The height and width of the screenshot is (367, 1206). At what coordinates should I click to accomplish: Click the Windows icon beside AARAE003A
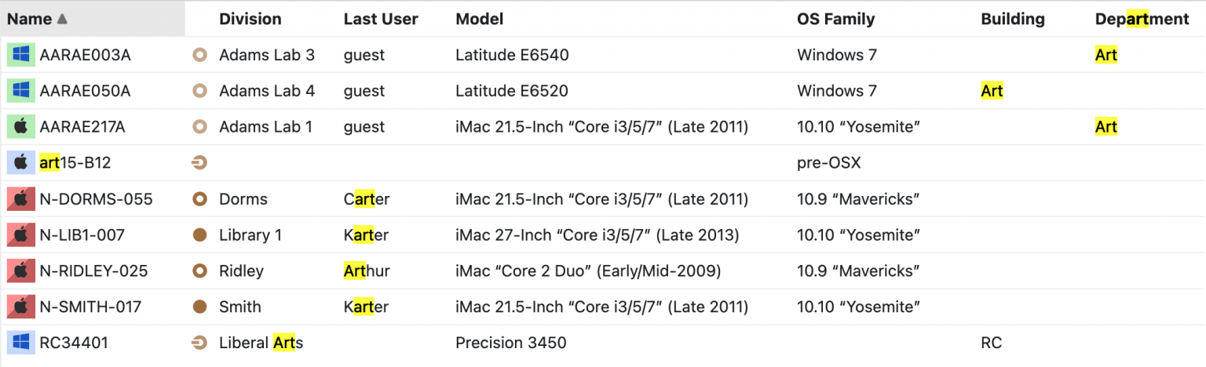coord(21,55)
